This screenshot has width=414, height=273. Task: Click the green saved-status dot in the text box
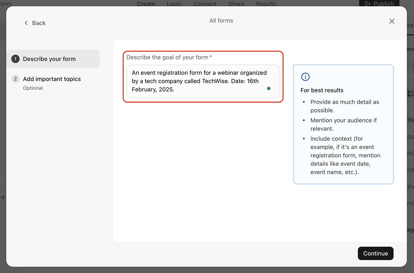pyautogui.click(x=269, y=89)
